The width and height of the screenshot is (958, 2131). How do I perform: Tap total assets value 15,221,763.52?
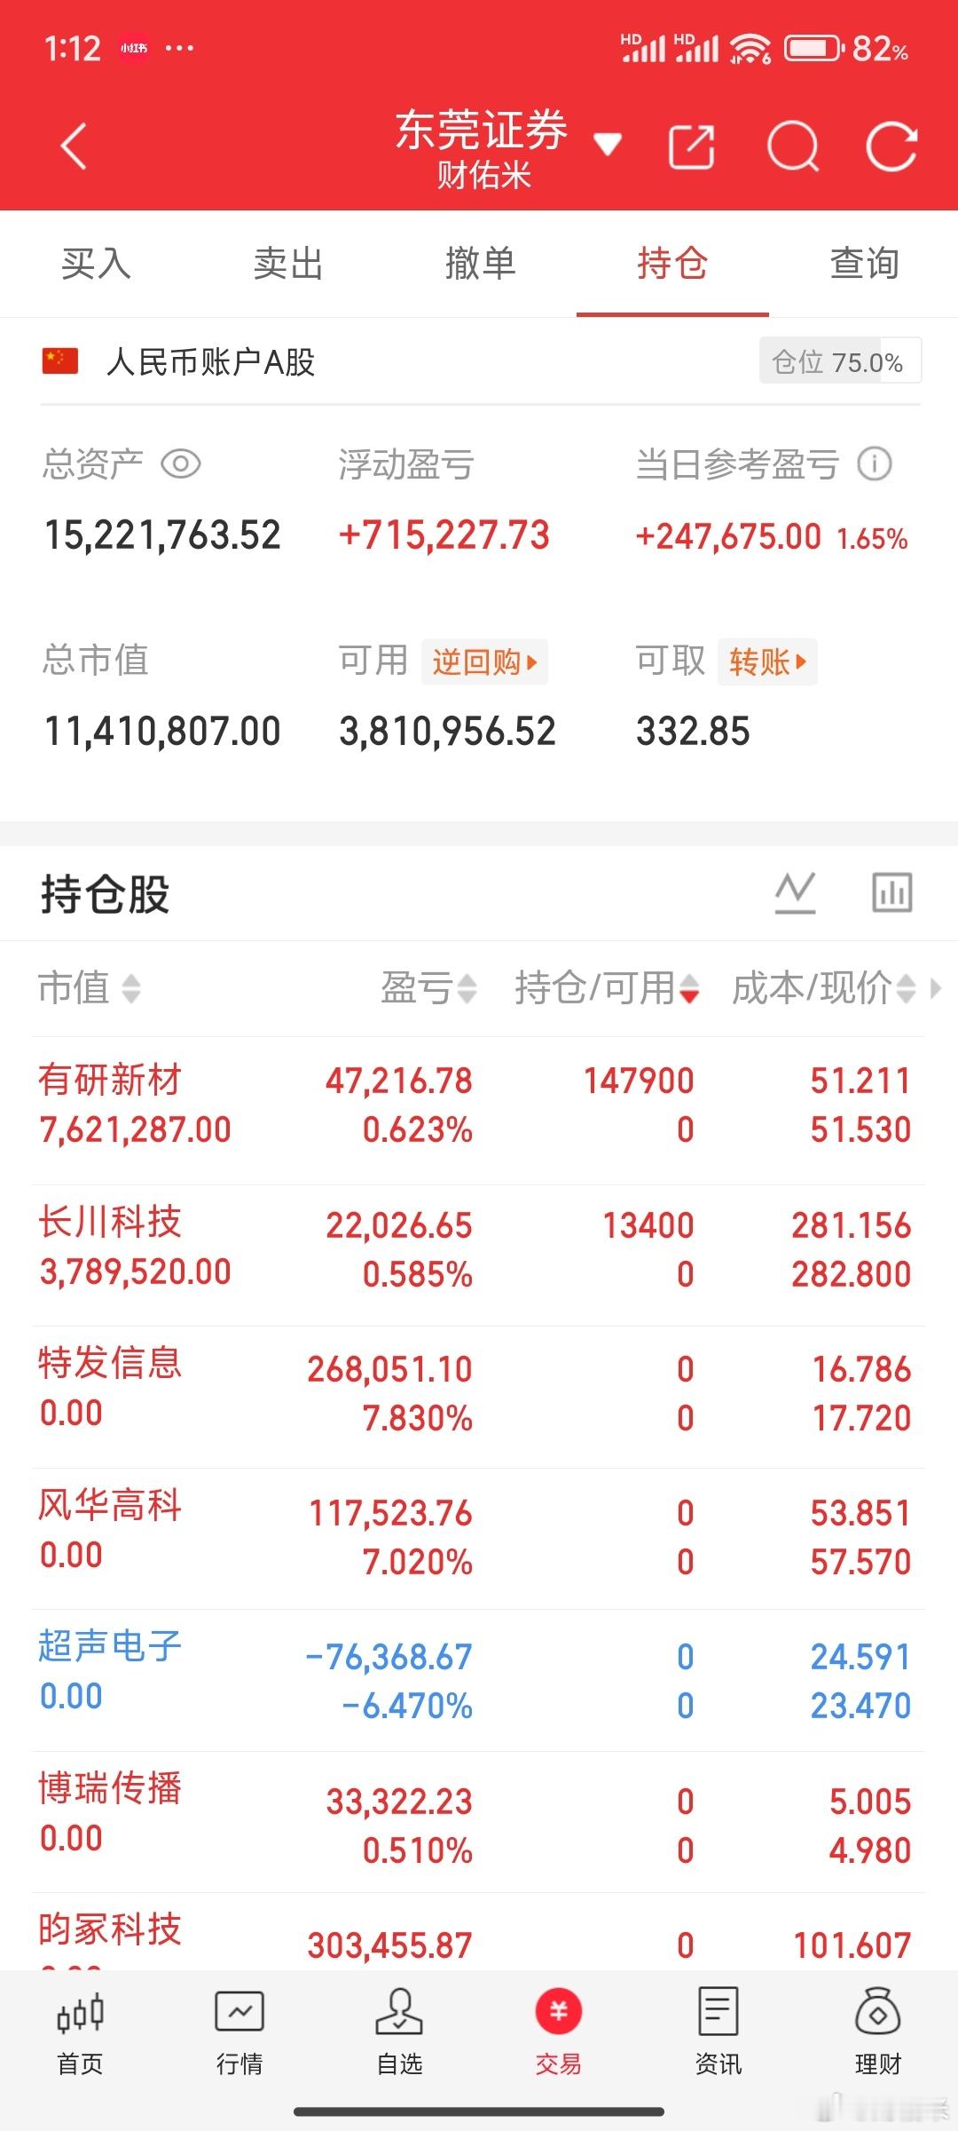[162, 535]
